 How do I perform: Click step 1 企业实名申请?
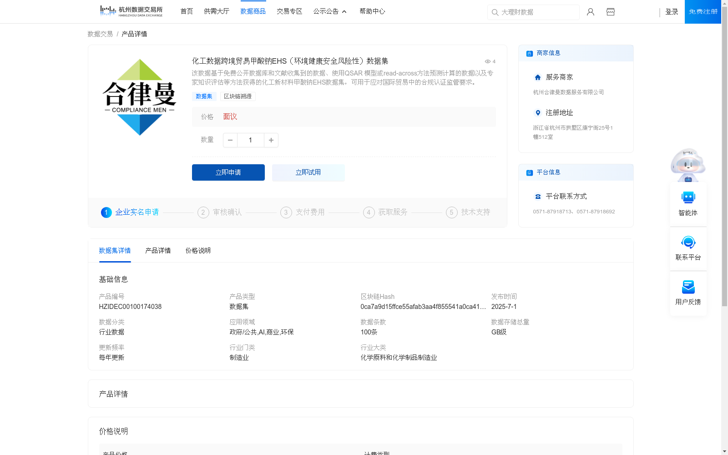(x=130, y=212)
